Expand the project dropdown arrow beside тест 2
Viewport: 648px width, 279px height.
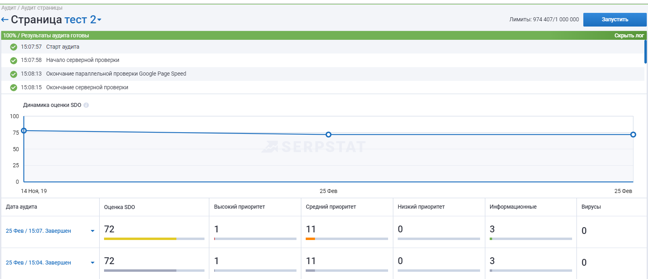click(99, 20)
